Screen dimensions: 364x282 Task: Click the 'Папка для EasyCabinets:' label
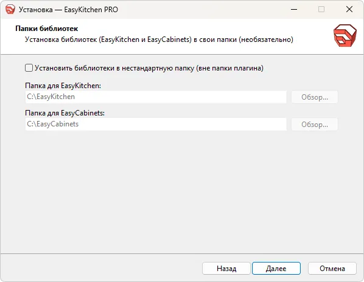coord(65,113)
